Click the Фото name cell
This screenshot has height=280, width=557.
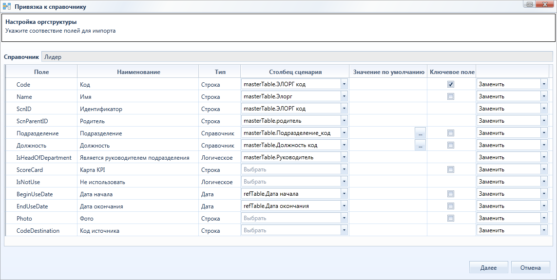point(138,218)
